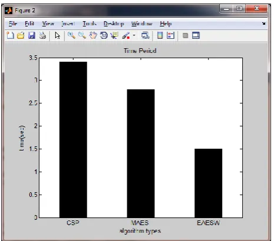Save the figure with the floppy disk icon
This screenshot has height=241, width=274.
click(32, 35)
